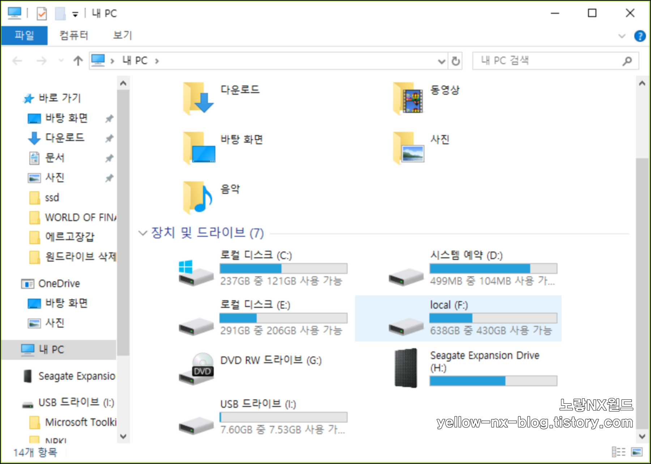Open 바탕 화면 under 바로 가기
The width and height of the screenshot is (651, 464).
58,118
